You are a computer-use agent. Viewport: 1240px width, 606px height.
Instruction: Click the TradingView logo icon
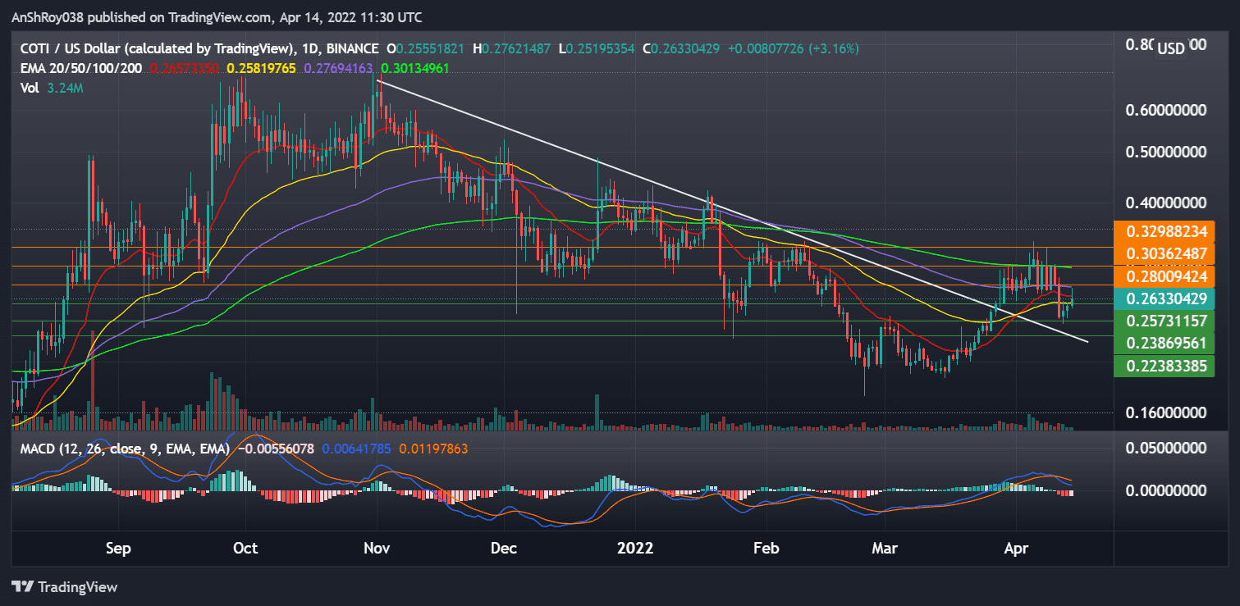pyautogui.click(x=21, y=587)
